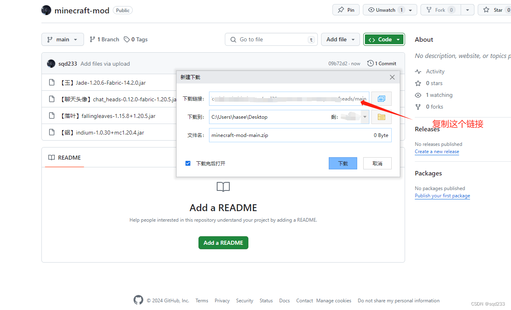Image resolution: width=511 pixels, height=310 pixels.
Task: Toggle the 下载完后打开 checkbox
Action: click(x=188, y=163)
